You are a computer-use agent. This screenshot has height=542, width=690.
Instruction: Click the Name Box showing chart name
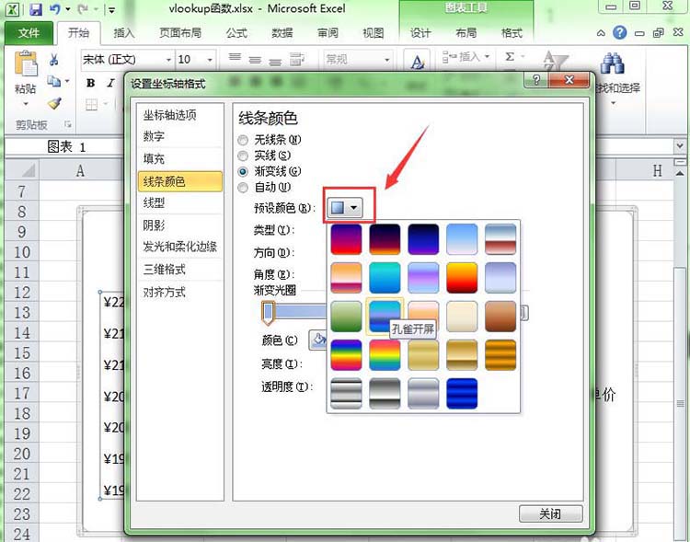coord(66,146)
